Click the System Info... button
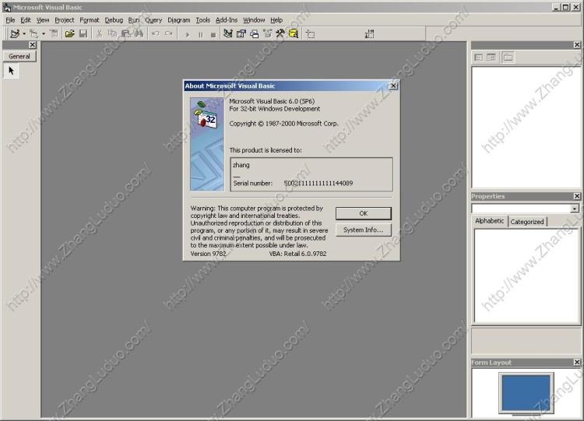The width and height of the screenshot is (584, 421). pos(364,230)
